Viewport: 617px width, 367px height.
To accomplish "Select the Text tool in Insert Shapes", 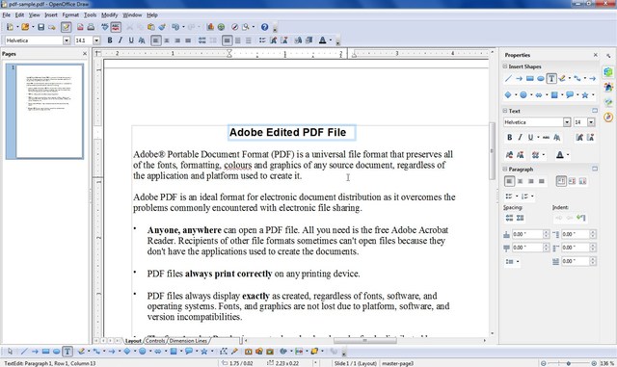I will tap(551, 78).
